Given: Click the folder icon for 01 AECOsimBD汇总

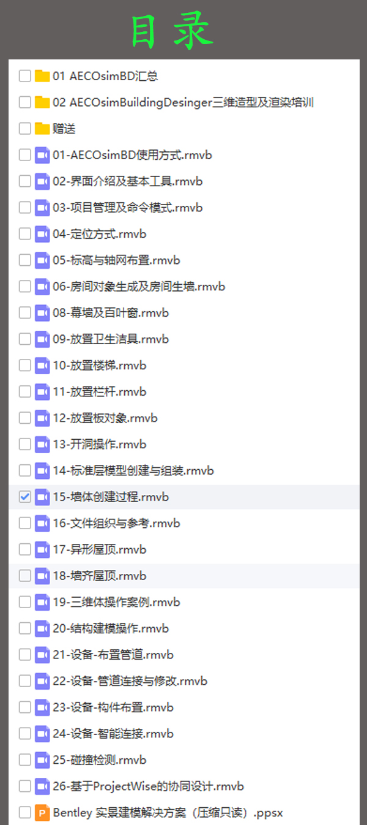Looking at the screenshot, I should 42,76.
